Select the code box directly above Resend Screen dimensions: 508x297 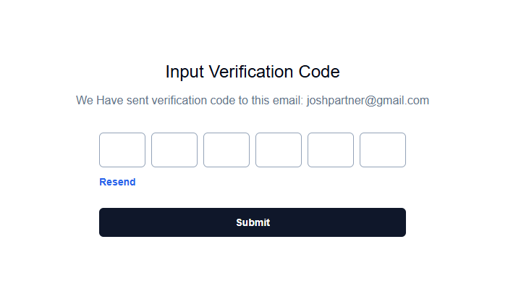pyautogui.click(x=122, y=150)
